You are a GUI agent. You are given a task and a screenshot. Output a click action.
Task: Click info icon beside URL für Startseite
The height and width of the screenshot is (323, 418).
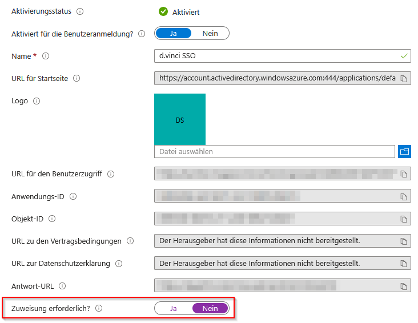[77, 78]
